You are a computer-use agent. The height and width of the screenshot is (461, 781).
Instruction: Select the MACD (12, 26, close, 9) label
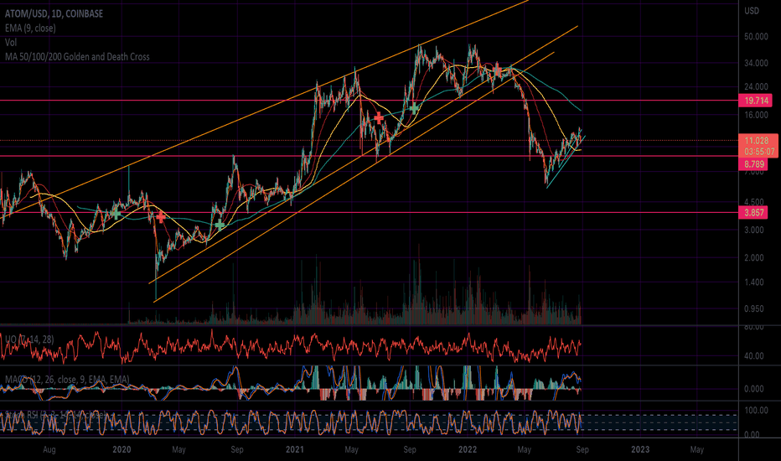pyautogui.click(x=67, y=379)
